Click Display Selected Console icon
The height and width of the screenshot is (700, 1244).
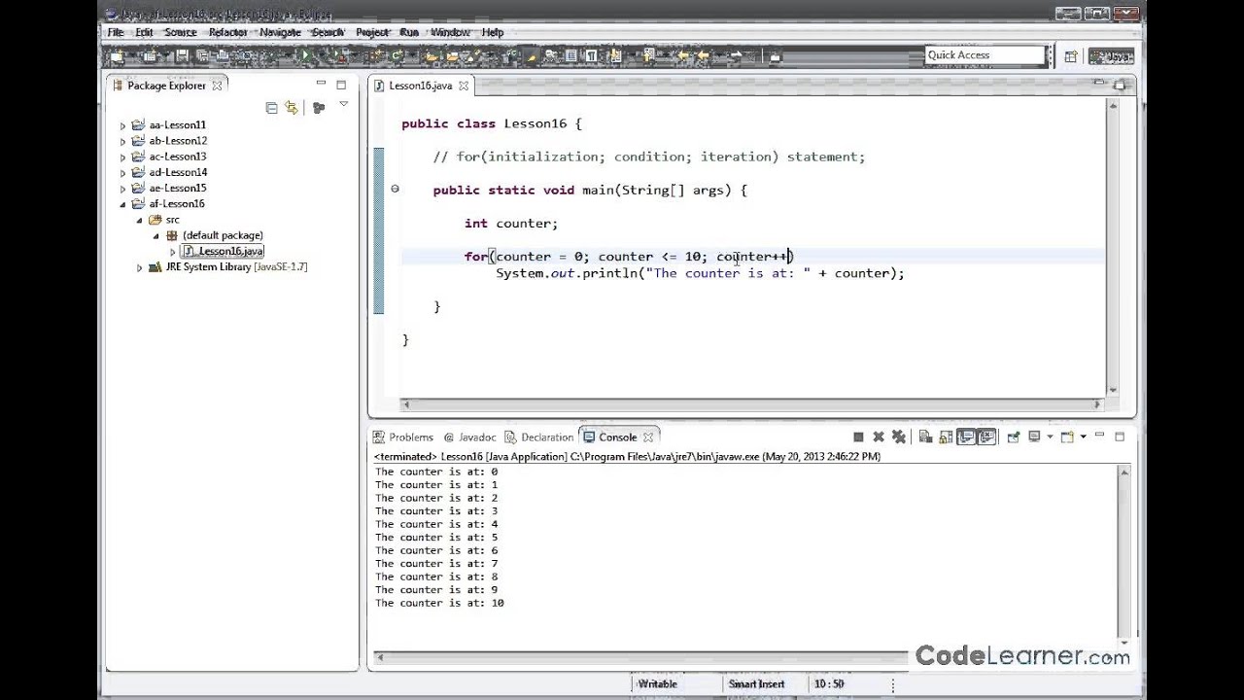pyautogui.click(x=1033, y=437)
